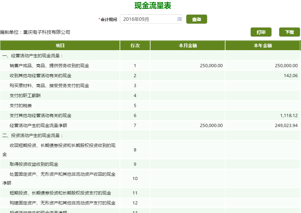Click line number 10 cell
301x213 pixels.
[x=135, y=178]
